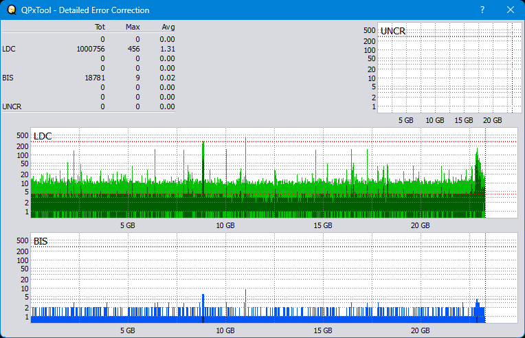Click the 10 GB label under LDC graph
Screen dimensions: 525x338
[x=225, y=225]
